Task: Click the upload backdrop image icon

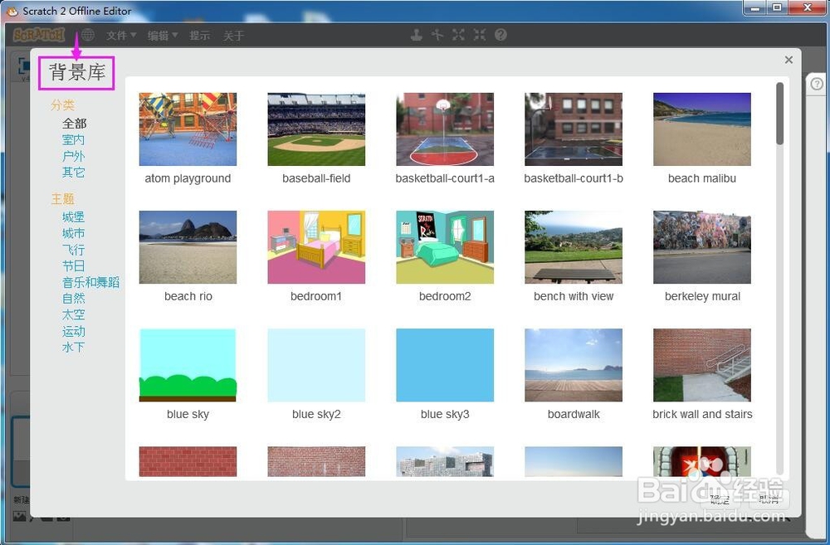Action: (x=20, y=516)
